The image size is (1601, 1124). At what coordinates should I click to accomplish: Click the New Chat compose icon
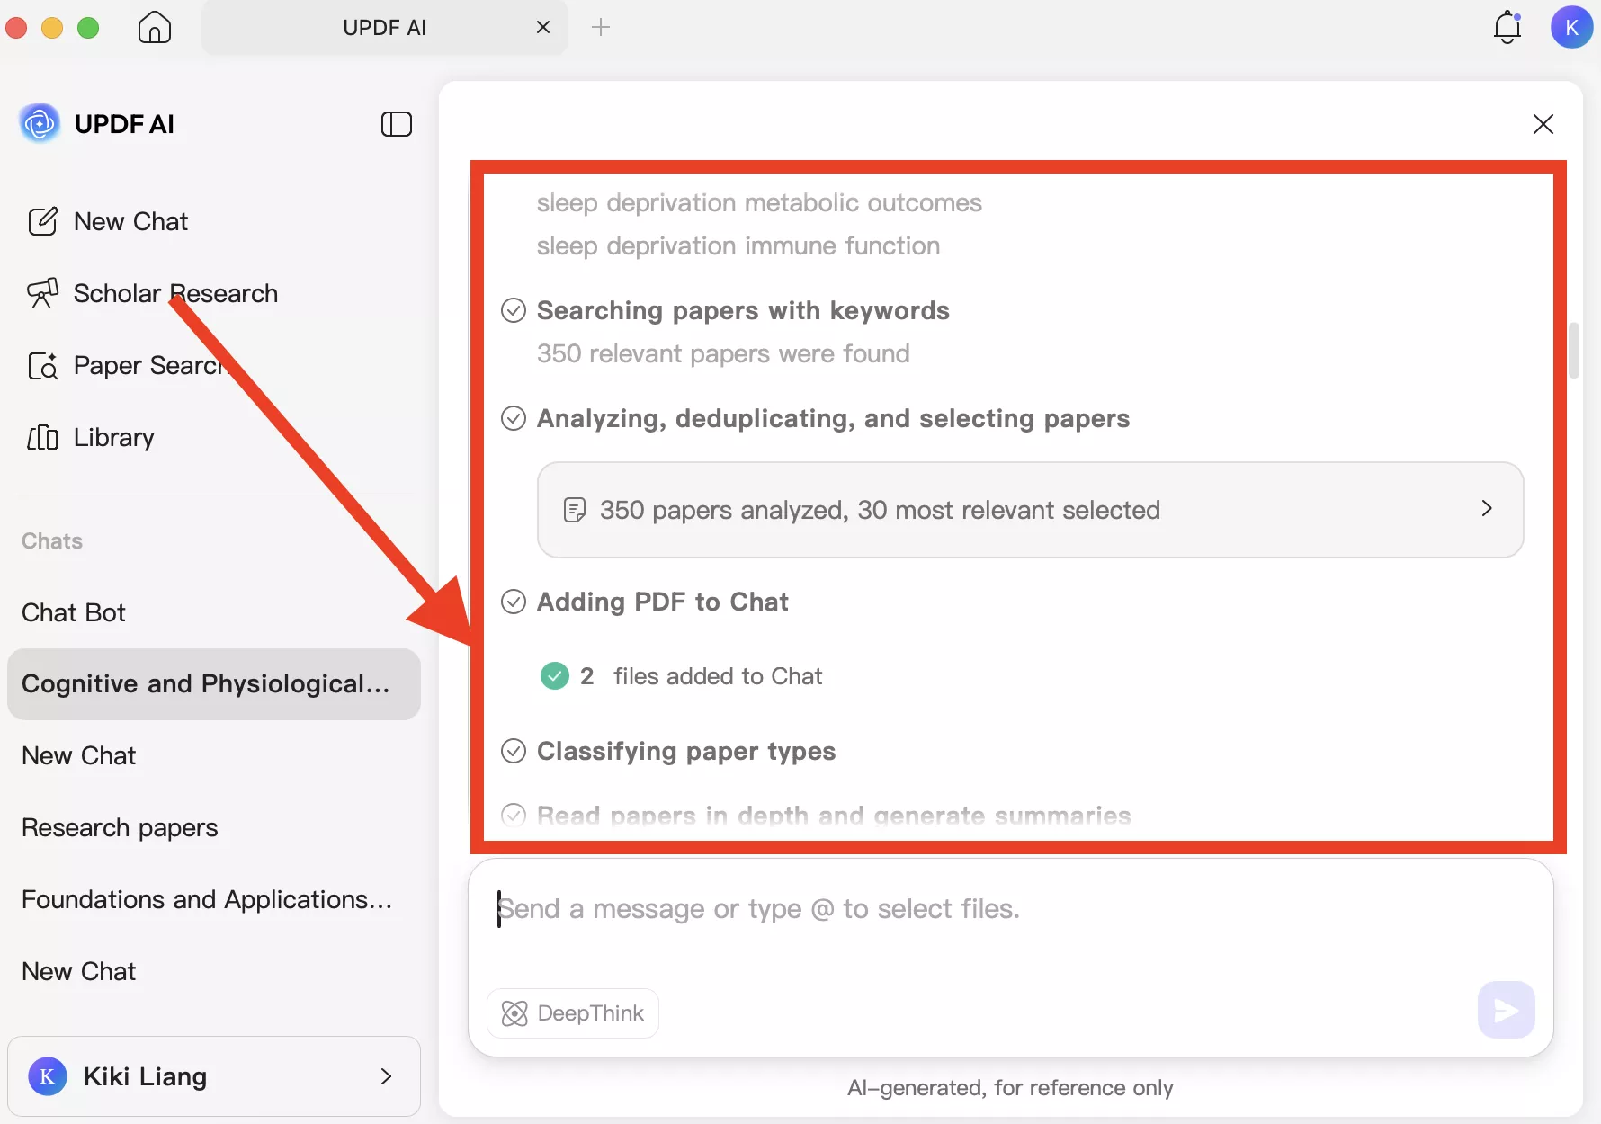point(42,221)
